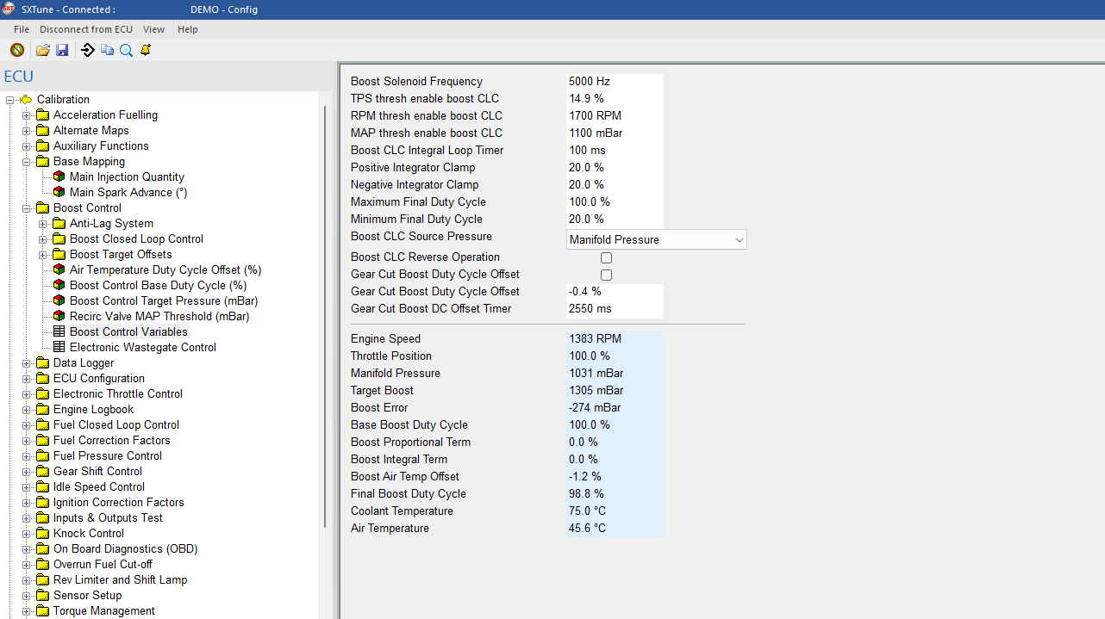Click the SXTune app icon in title bar
The image size is (1105, 619).
(9, 9)
